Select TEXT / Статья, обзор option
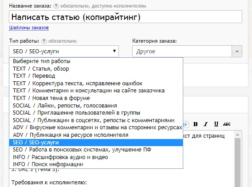Viewport: 252px width, 187px height. 96,69
